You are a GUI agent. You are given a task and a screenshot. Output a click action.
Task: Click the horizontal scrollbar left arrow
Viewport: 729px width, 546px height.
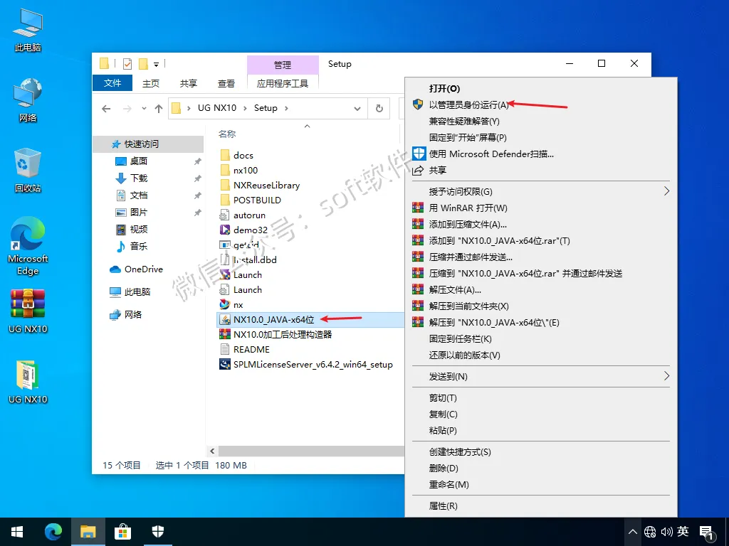(212, 451)
